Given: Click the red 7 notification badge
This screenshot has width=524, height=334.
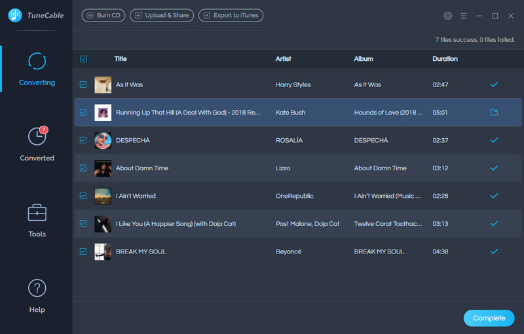Looking at the screenshot, I should coord(44,130).
